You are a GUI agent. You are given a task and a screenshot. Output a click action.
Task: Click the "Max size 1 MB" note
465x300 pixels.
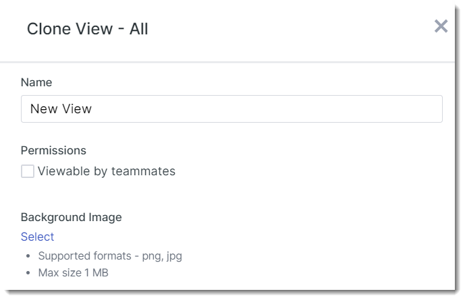[x=73, y=273]
